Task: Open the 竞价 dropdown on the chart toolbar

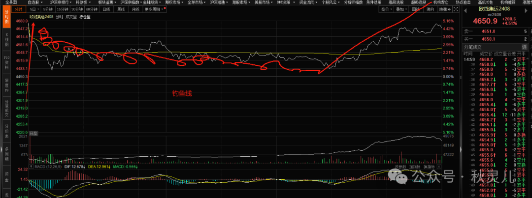Action: [386, 9]
